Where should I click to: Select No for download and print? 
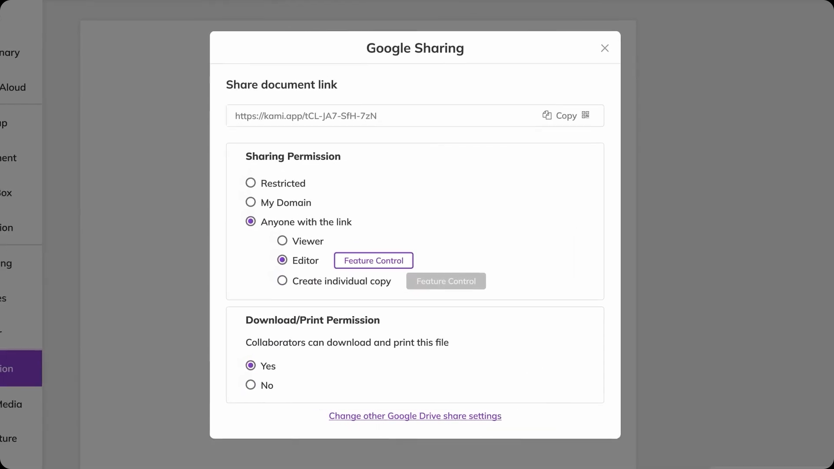click(251, 385)
